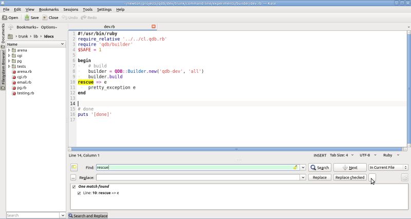Click the idocs breadcrumb
The width and height of the screenshot is (411, 219).
tap(49, 36)
